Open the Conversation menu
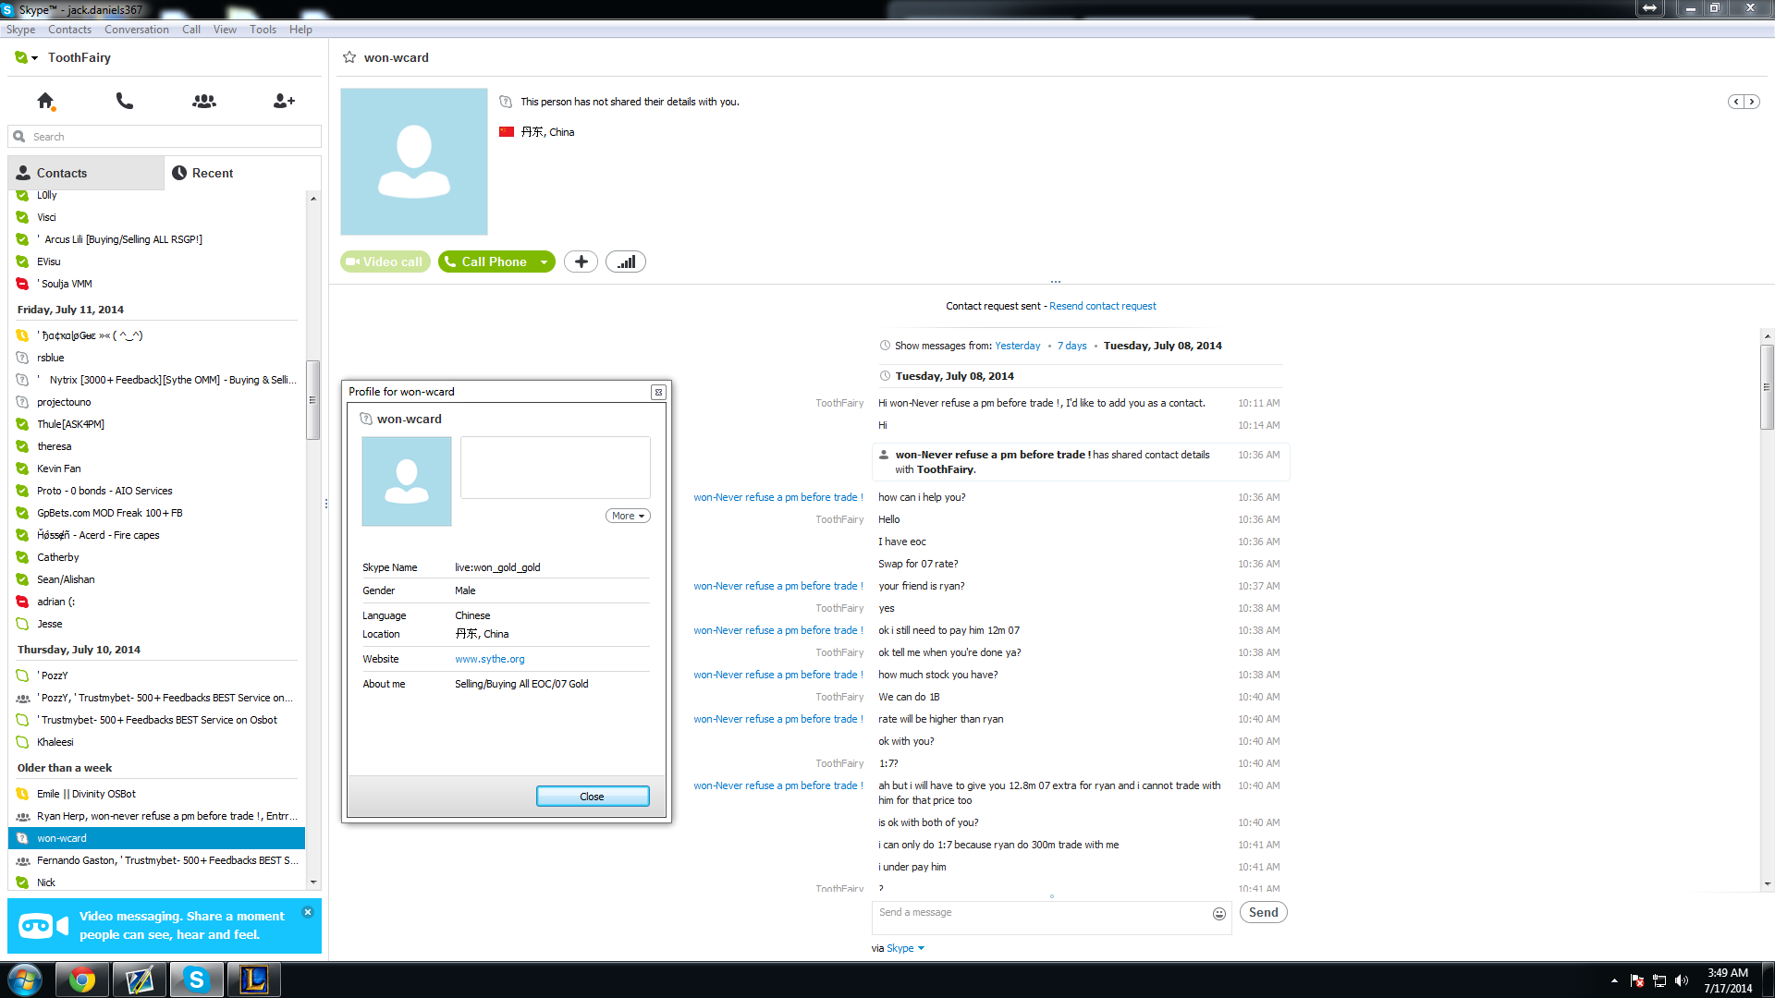 [x=137, y=30]
